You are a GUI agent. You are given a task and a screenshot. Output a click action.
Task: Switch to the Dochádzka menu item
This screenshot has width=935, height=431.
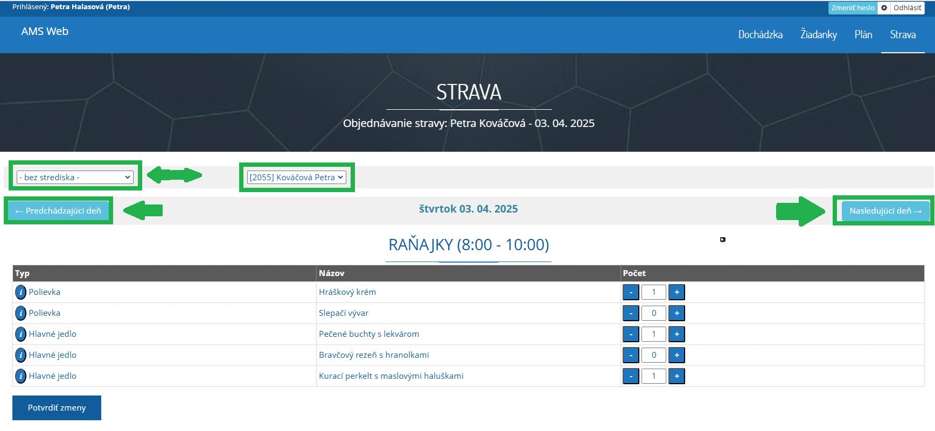point(760,34)
